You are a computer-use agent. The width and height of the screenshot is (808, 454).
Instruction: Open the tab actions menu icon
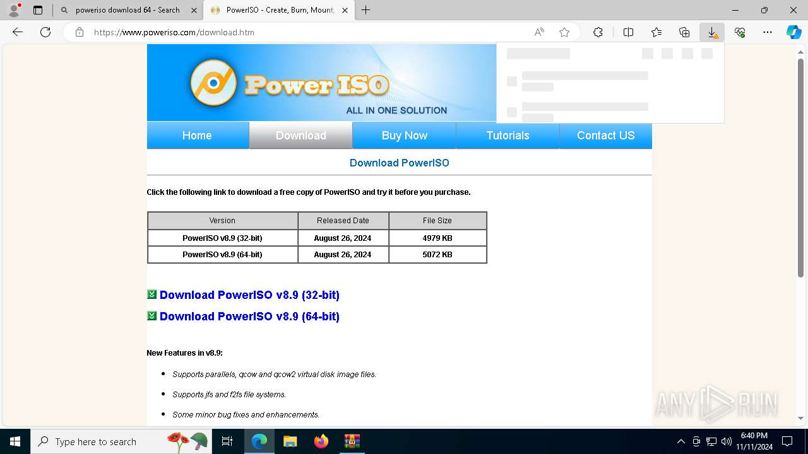point(38,10)
